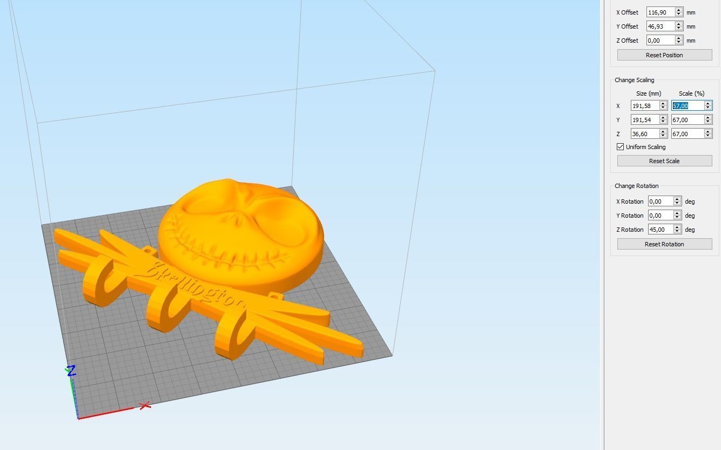Decrease Z Offset with down arrow

coord(679,43)
